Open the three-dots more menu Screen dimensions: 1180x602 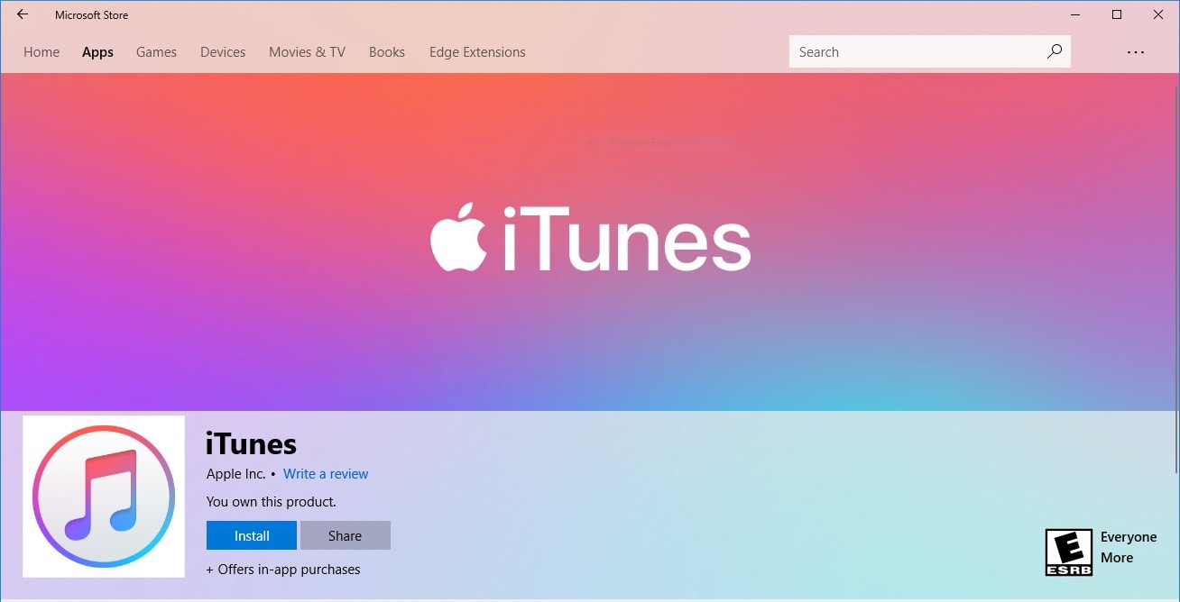(x=1136, y=52)
